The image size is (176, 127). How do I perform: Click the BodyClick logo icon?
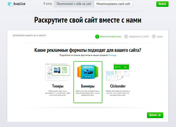[x=10, y=4]
